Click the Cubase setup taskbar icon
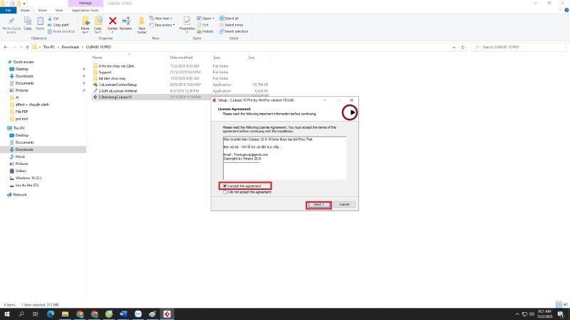 (167, 314)
